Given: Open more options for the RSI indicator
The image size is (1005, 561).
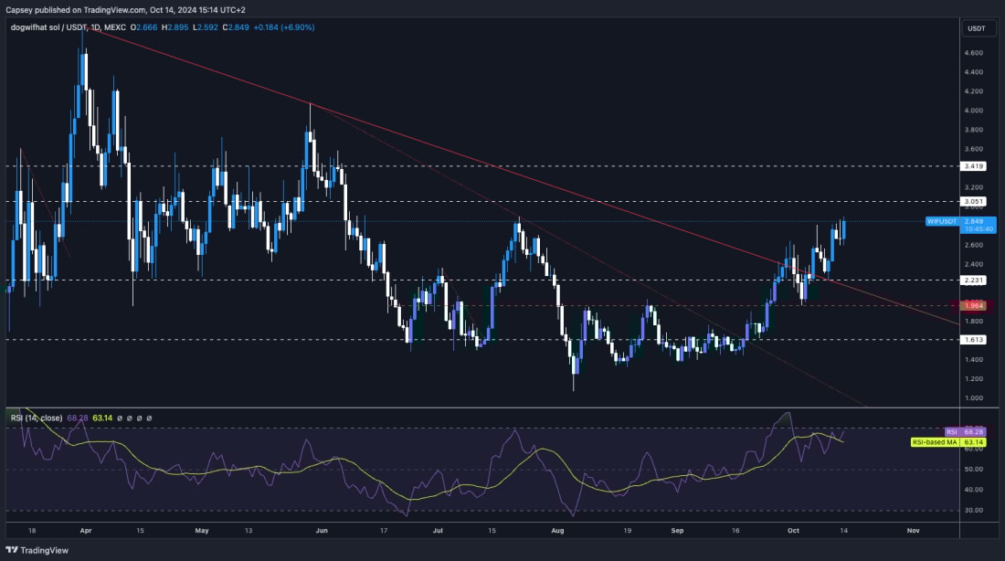Looking at the screenshot, I should pos(149,419).
